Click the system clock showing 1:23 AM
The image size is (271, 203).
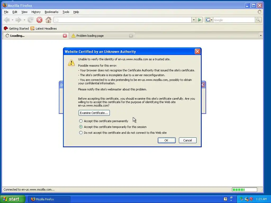point(261,199)
